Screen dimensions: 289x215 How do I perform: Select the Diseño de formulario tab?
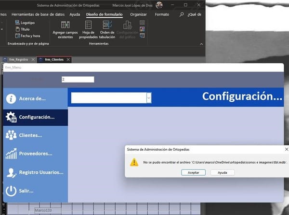tap(105, 14)
